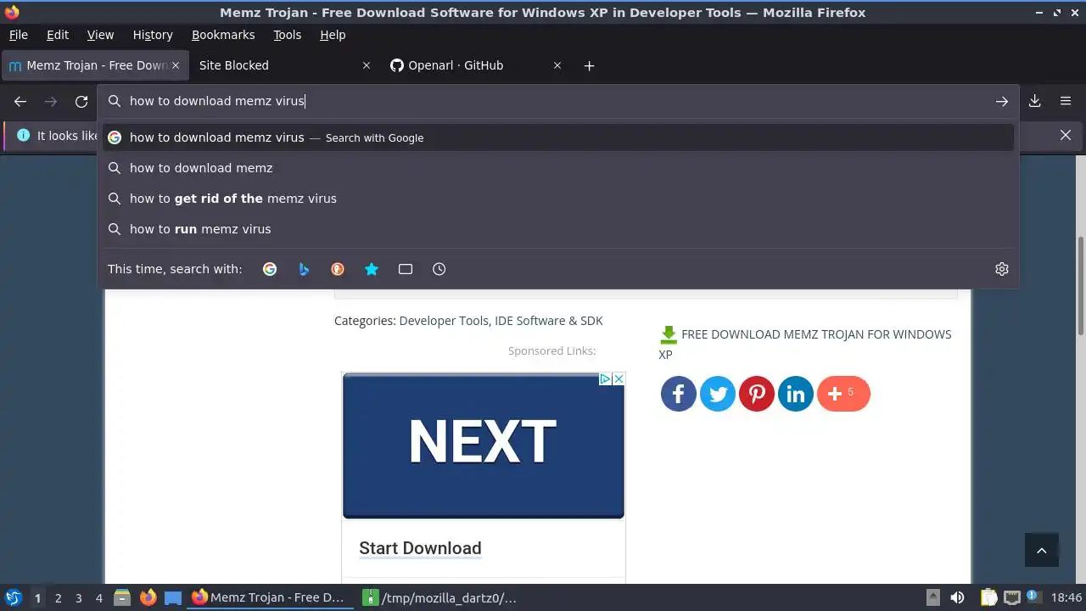Open the AdChoices triangle icon on the ad

click(606, 379)
